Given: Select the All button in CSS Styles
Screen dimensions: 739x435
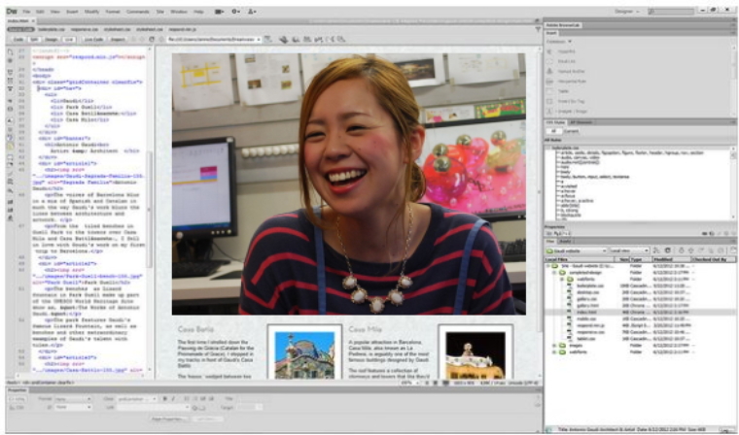Looking at the screenshot, I should click(x=554, y=131).
